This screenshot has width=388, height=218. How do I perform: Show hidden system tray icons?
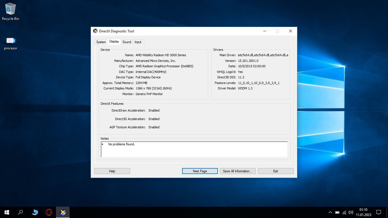click(330, 212)
